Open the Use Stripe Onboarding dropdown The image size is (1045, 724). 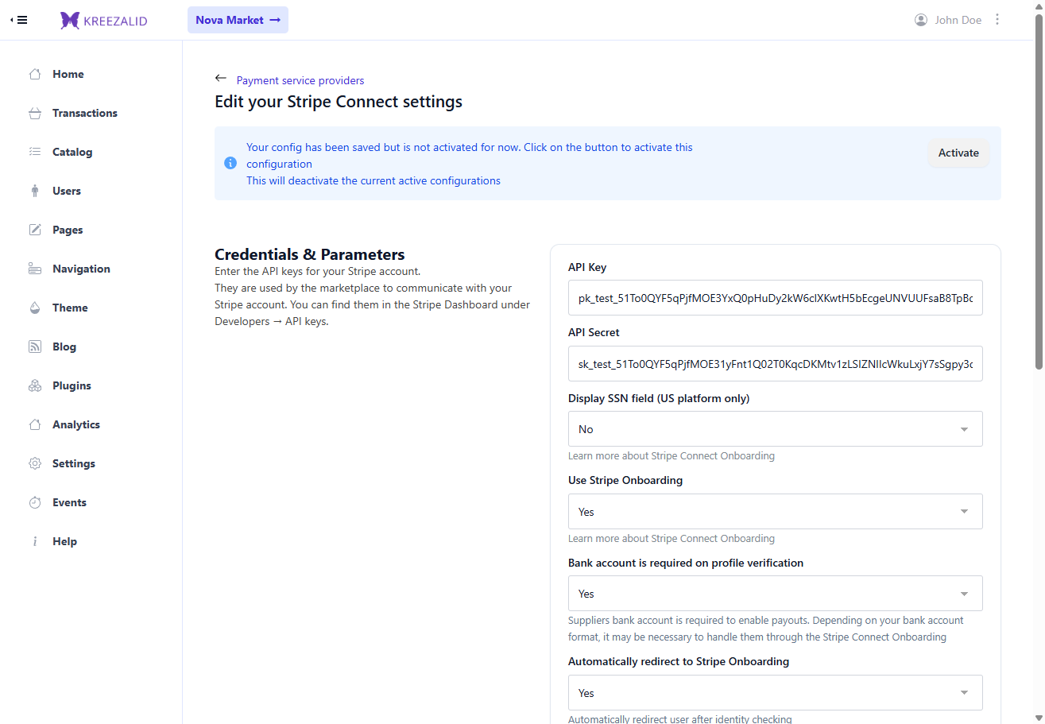point(775,512)
